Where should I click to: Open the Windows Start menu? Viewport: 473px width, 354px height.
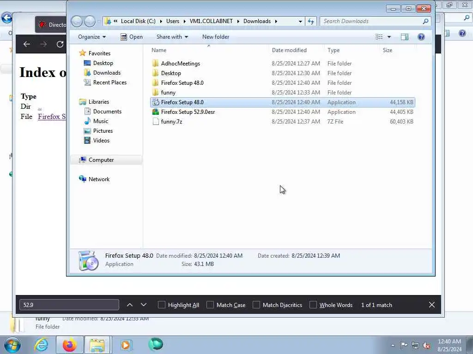click(x=12, y=345)
